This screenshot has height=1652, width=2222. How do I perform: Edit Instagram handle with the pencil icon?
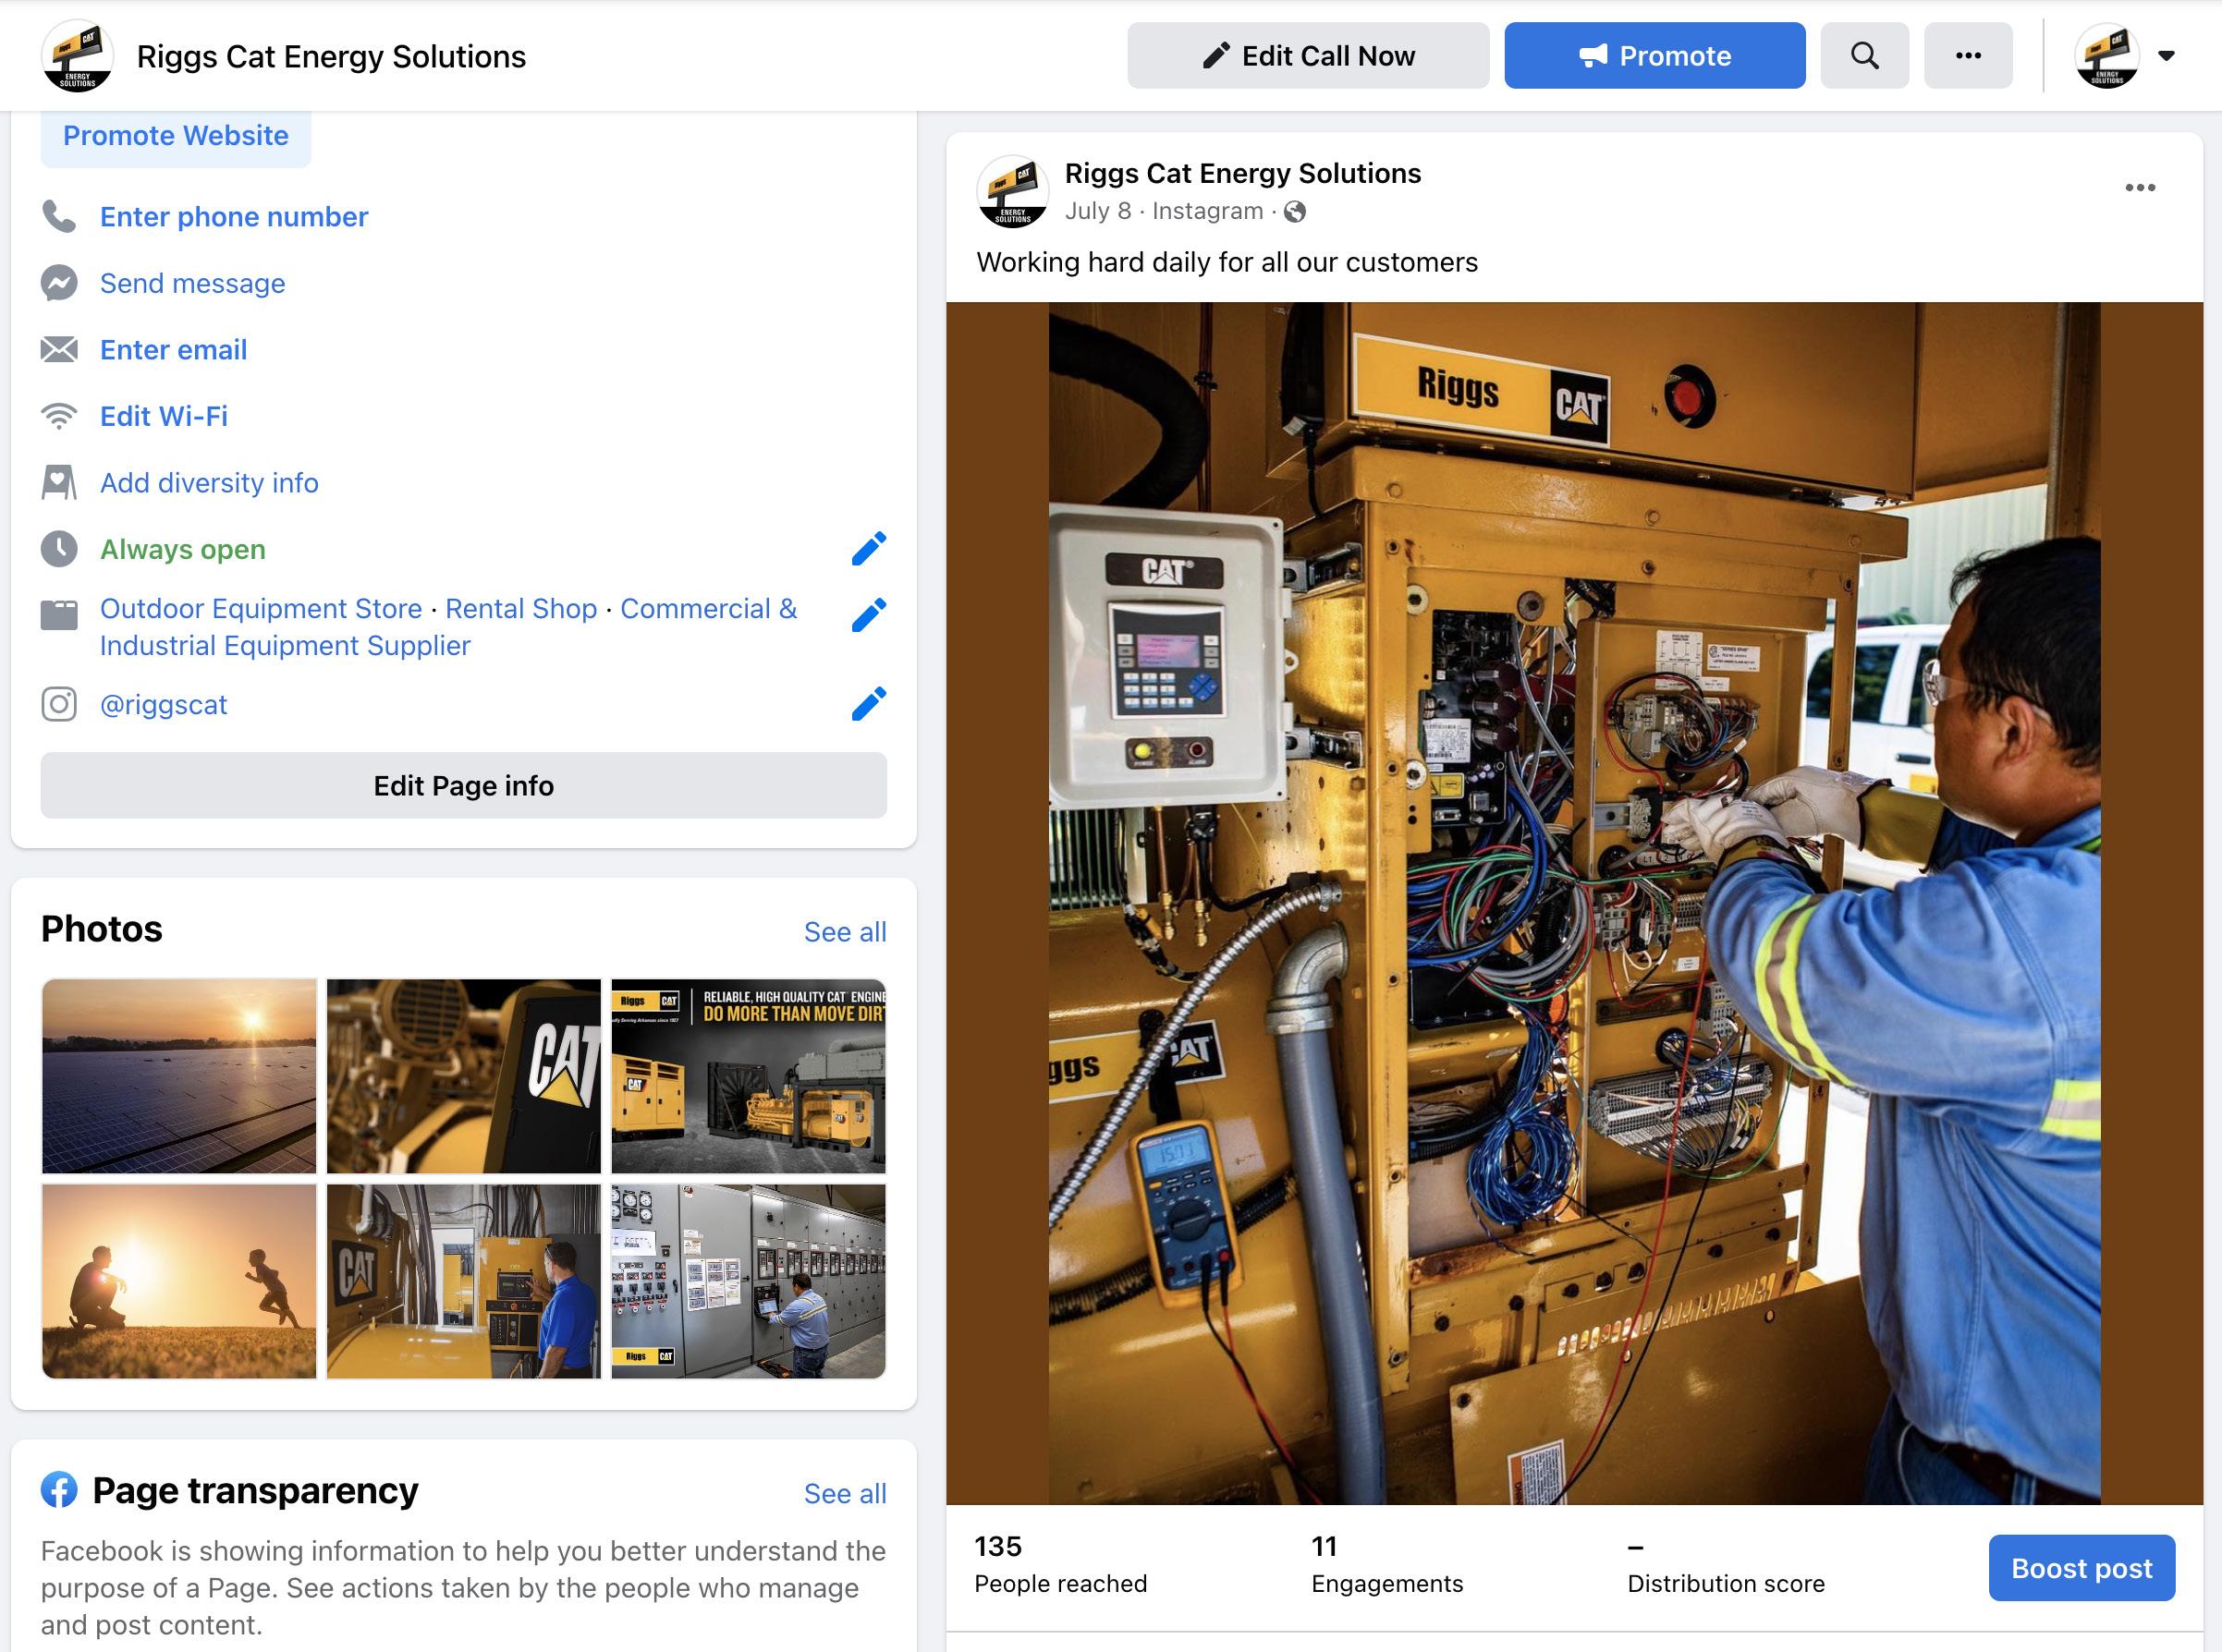click(x=869, y=704)
